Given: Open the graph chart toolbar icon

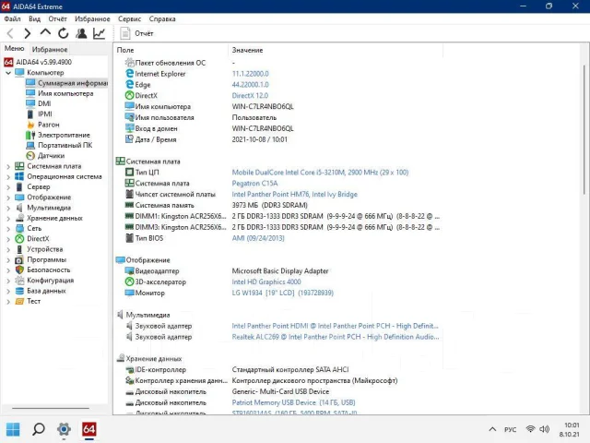Looking at the screenshot, I should tap(99, 33).
